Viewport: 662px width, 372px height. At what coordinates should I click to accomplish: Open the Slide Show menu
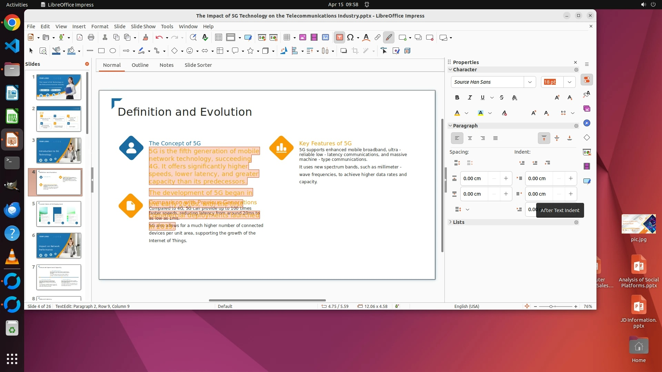(x=143, y=27)
